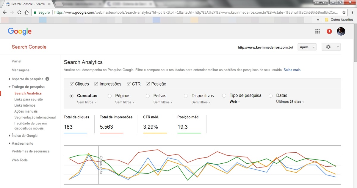Uncheck the Posição checkbox

148,84
